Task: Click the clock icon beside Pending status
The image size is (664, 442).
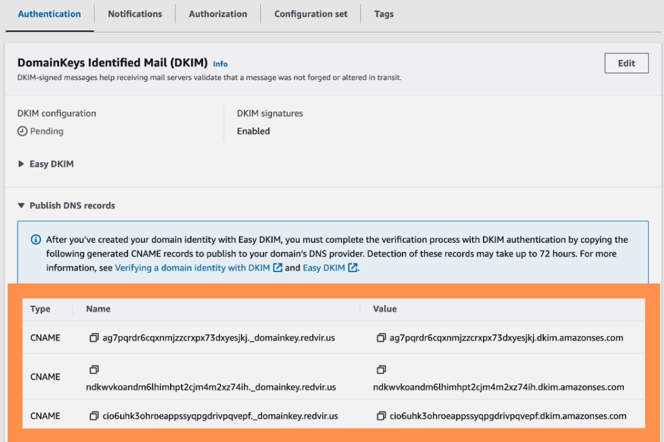Action: pos(22,131)
